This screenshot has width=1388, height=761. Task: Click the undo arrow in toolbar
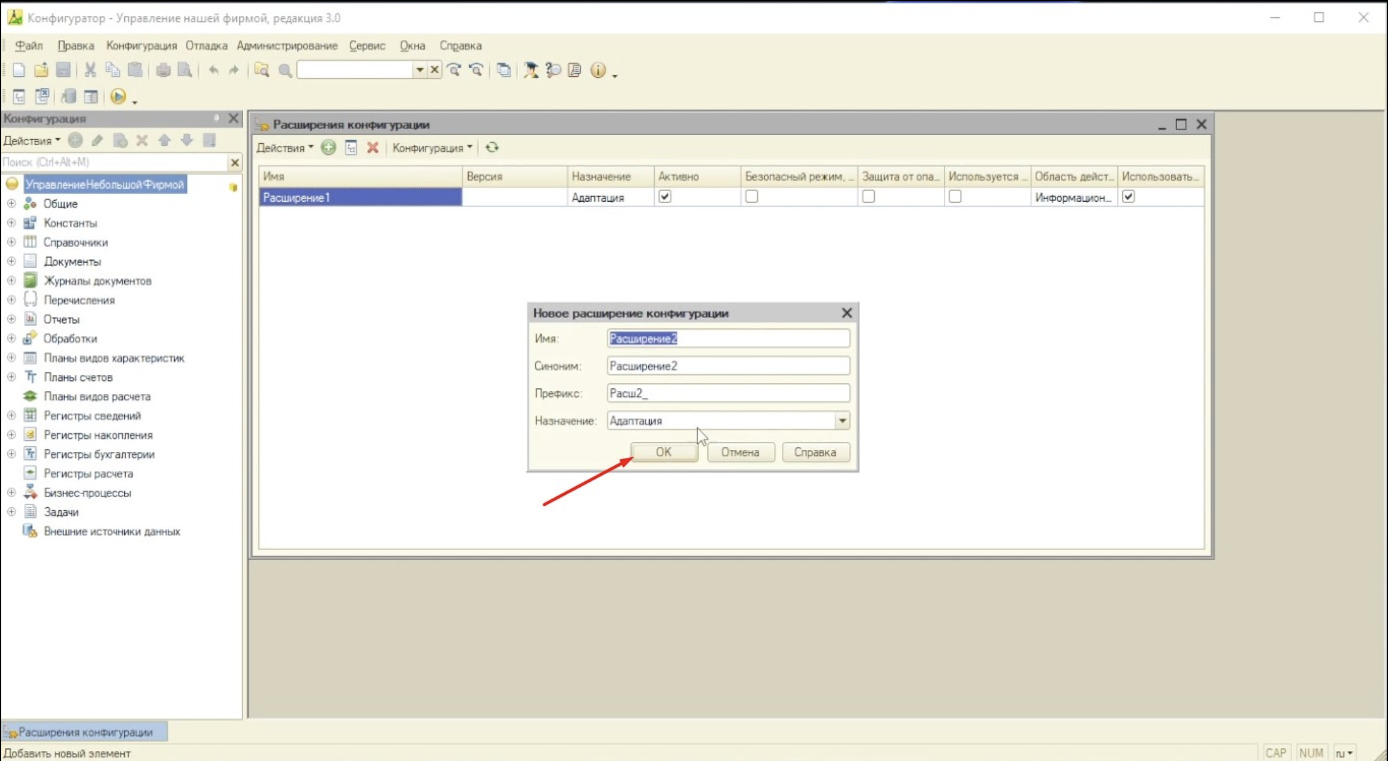(x=213, y=70)
